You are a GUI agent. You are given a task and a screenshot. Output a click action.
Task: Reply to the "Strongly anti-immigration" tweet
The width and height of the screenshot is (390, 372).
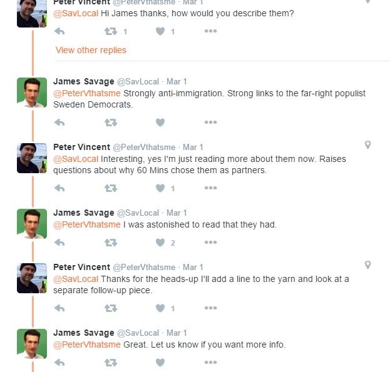coord(60,123)
